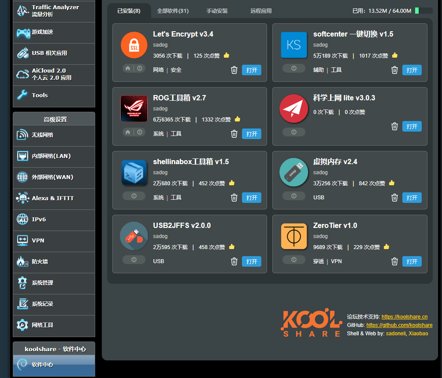
Task: Click the storage usage progress bar
Action: [x=424, y=11]
